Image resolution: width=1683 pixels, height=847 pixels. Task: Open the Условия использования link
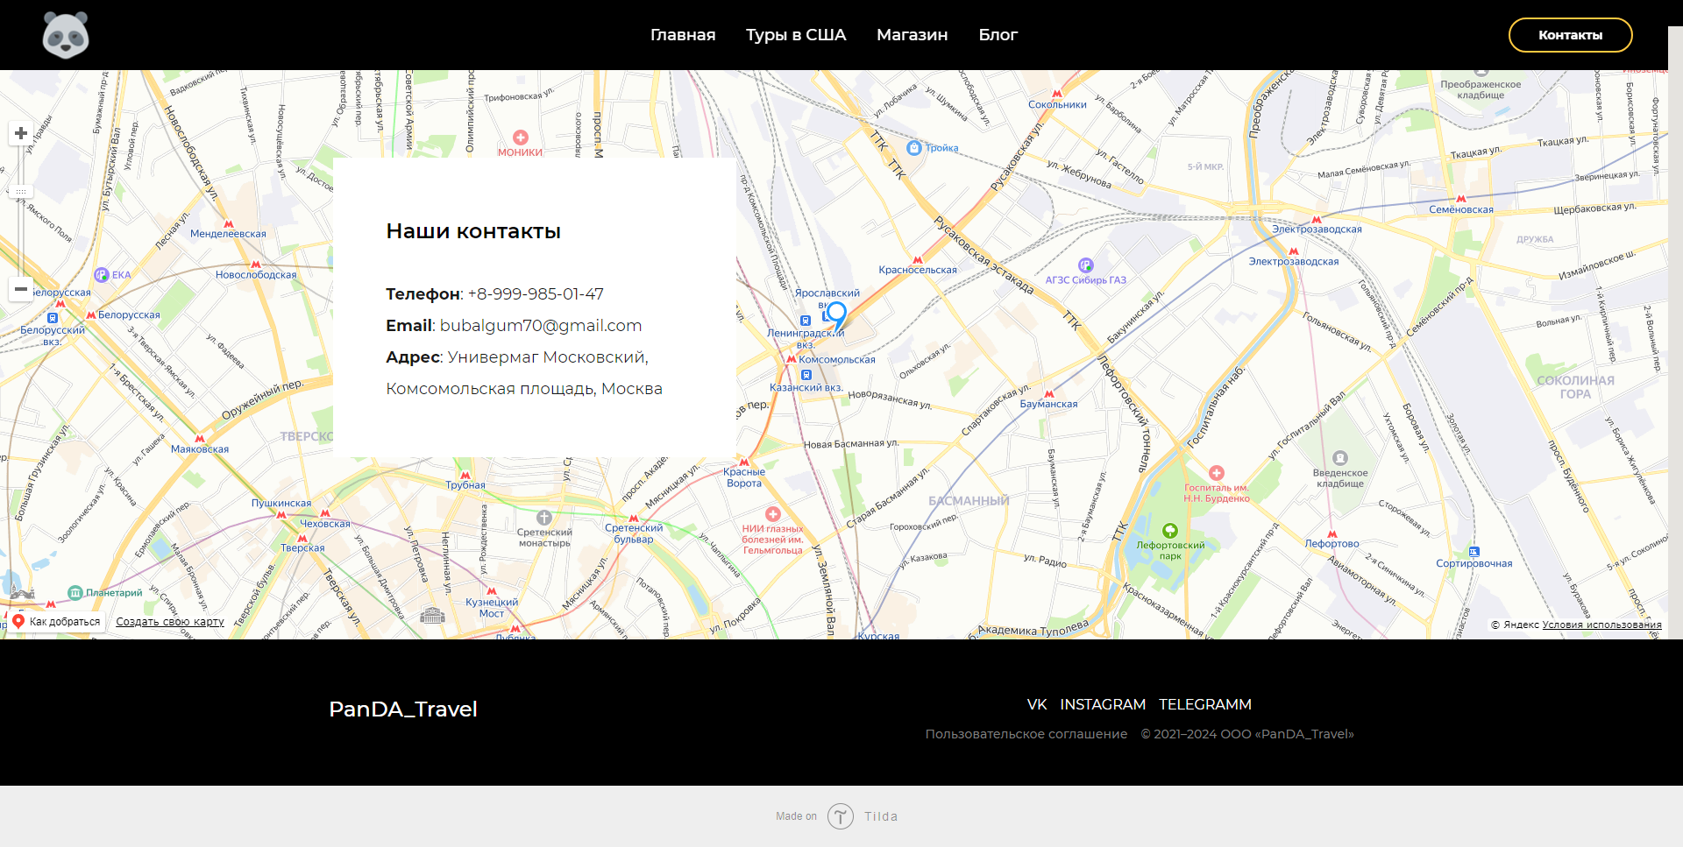(1601, 625)
